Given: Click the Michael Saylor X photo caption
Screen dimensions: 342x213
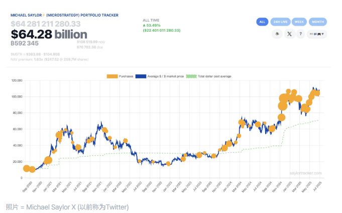Looking at the screenshot, I should (67, 207).
